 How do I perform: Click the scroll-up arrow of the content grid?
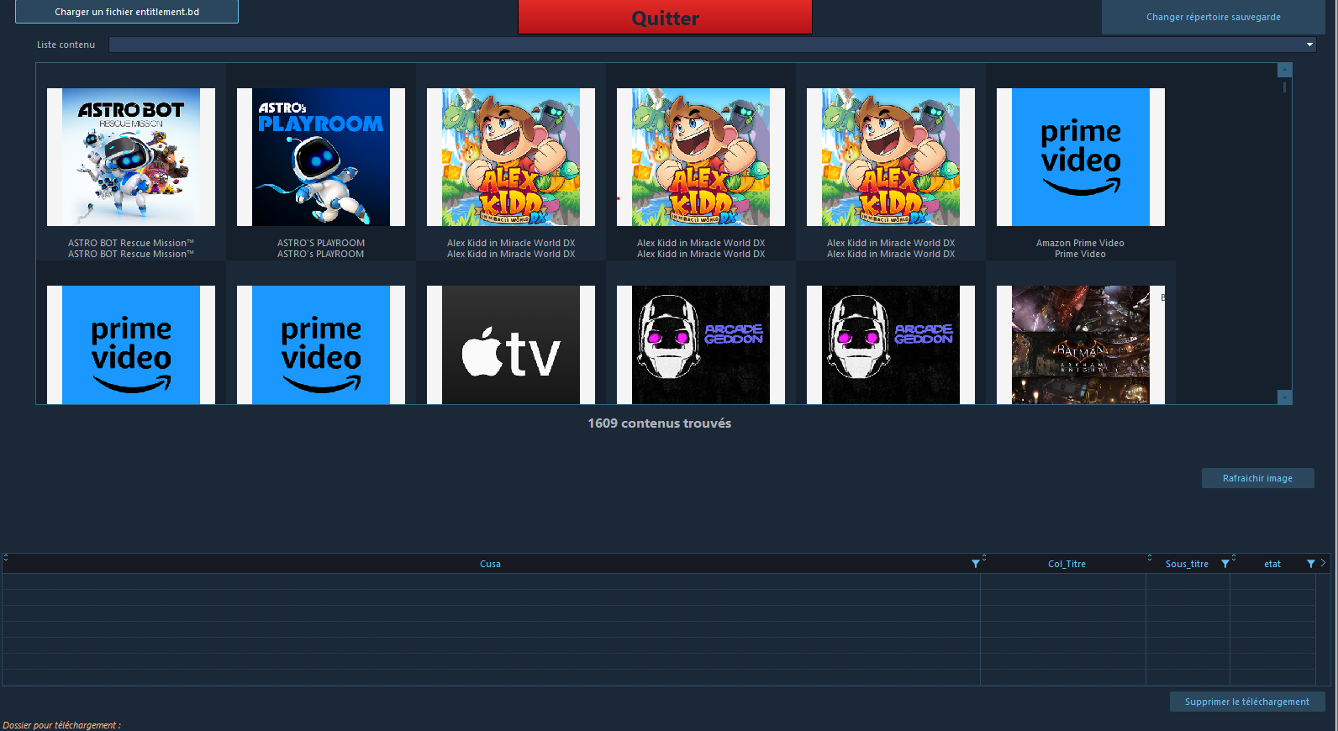pyautogui.click(x=1284, y=70)
